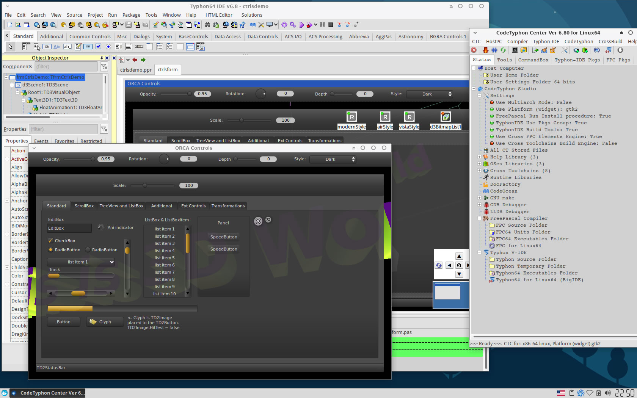Image resolution: width=637 pixels, height=398 pixels.
Task: Pick the TEdit 'ab|' component icon
Action: 67,47
